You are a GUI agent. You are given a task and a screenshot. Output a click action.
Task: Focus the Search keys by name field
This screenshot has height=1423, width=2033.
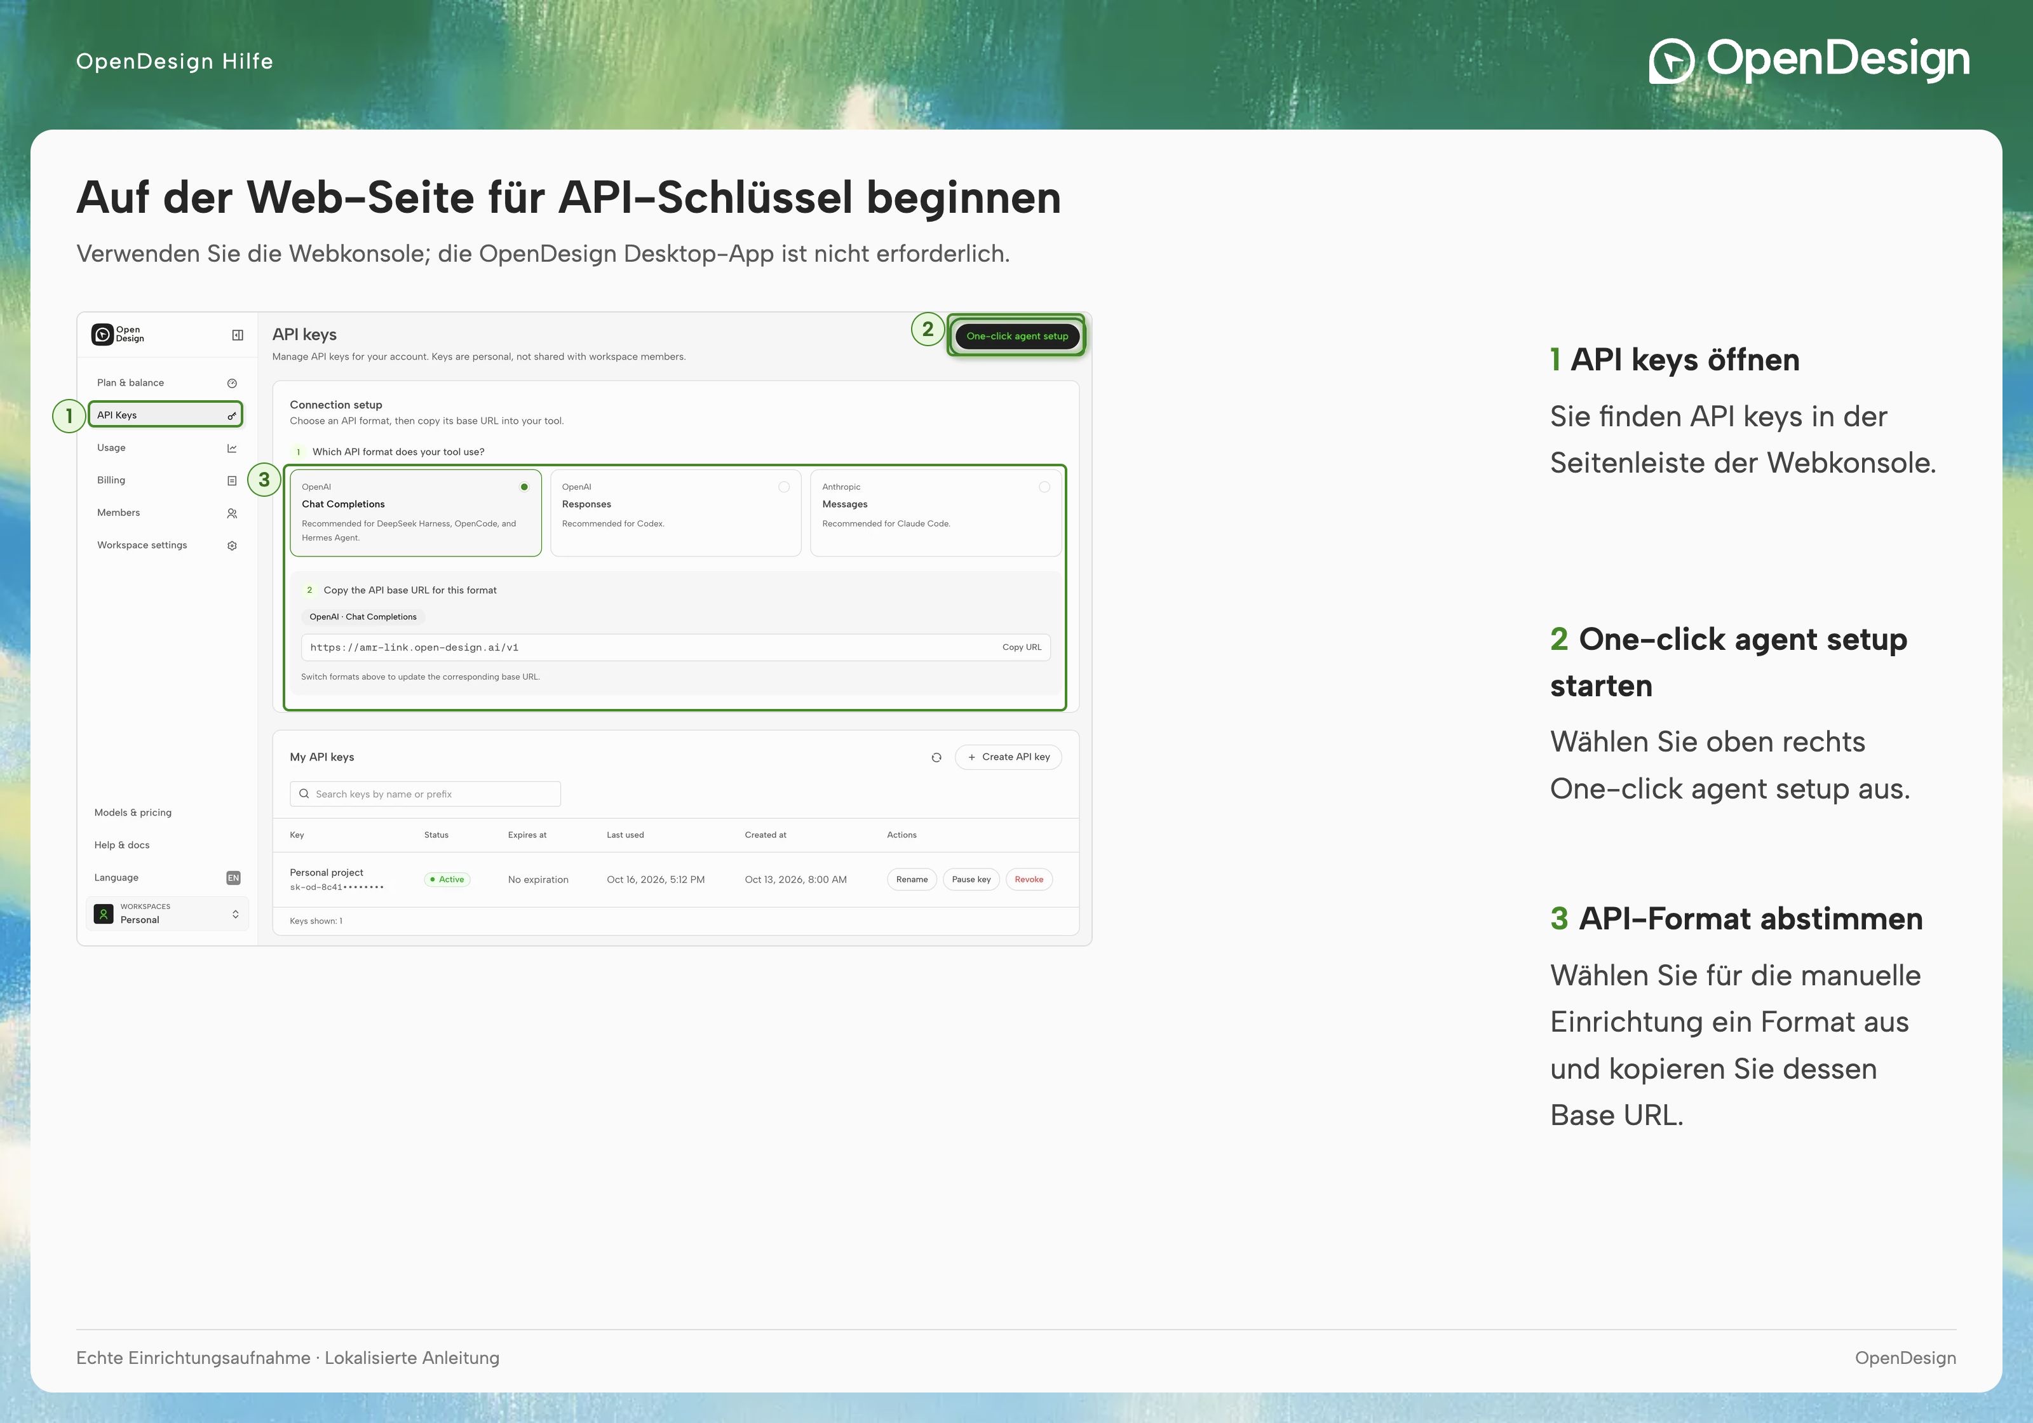coord(425,793)
